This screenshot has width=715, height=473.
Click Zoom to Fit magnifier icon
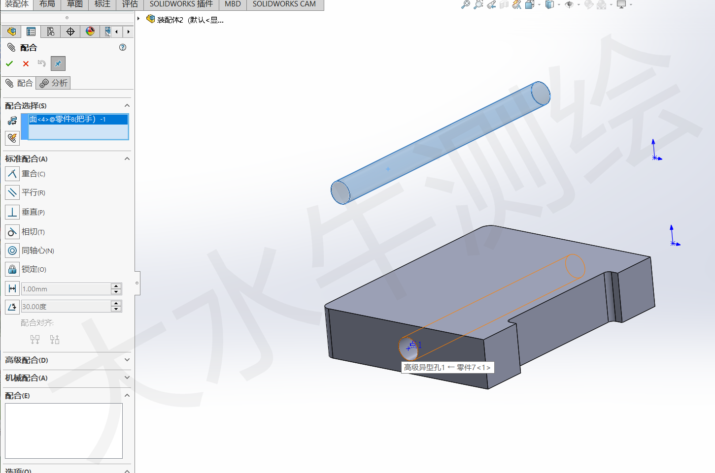click(465, 4)
